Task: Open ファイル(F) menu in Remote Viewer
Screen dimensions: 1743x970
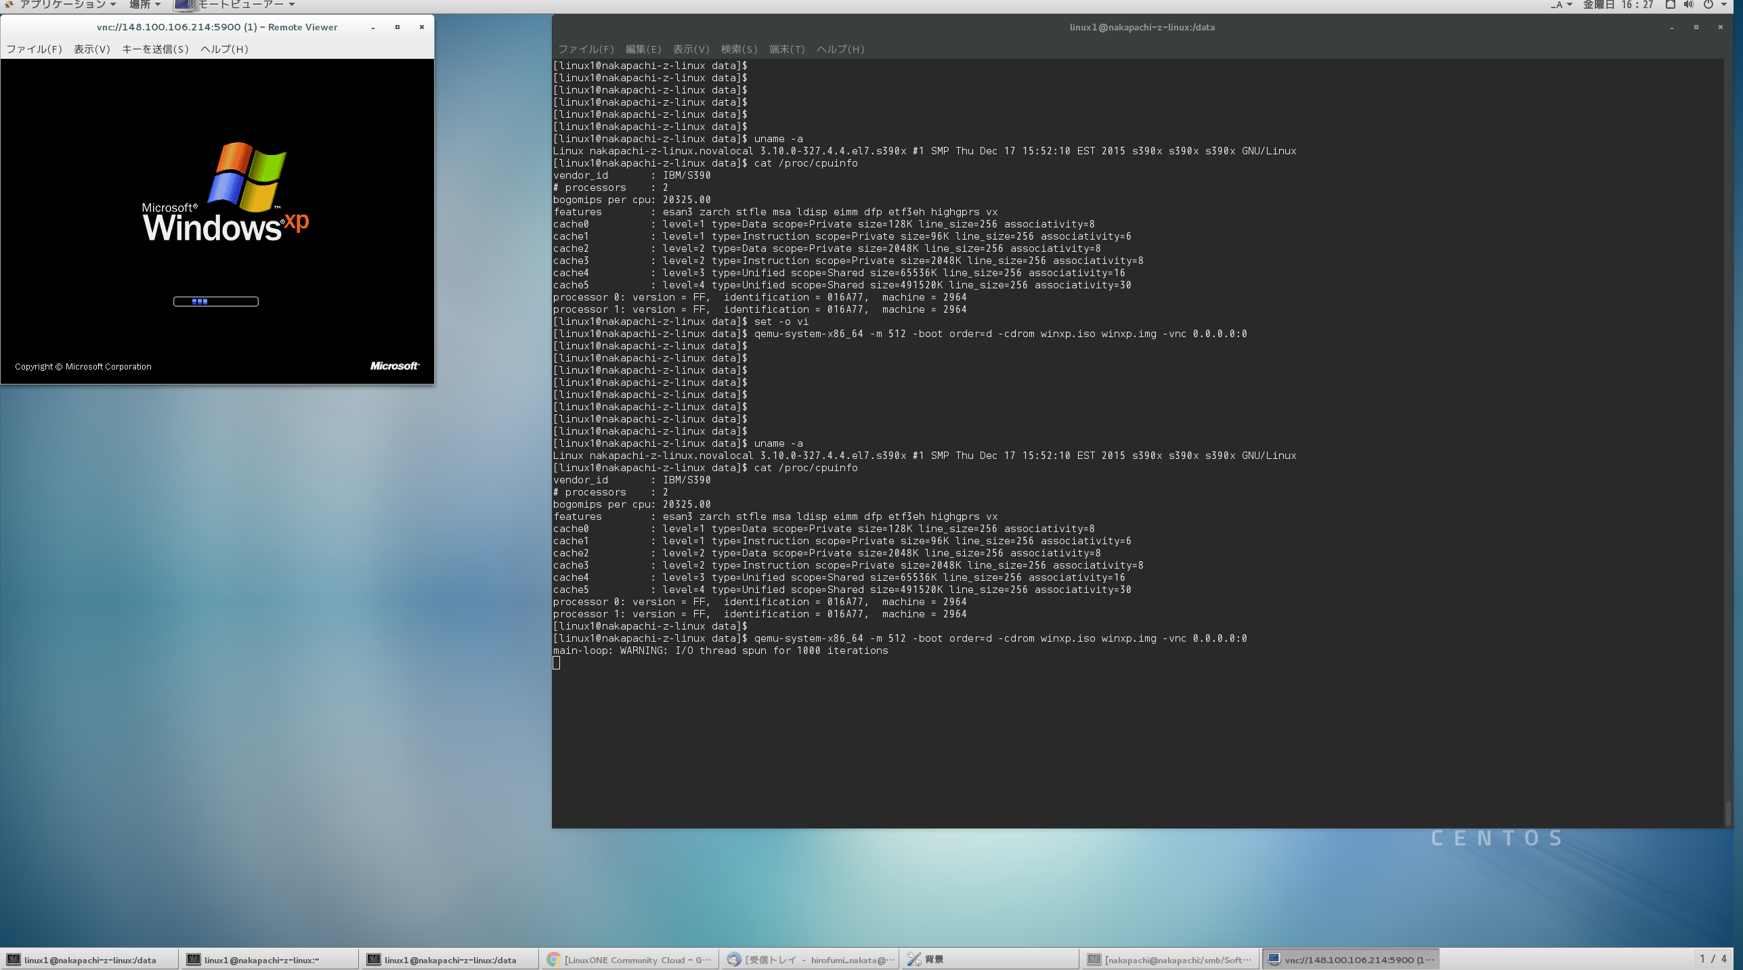Action: [34, 49]
